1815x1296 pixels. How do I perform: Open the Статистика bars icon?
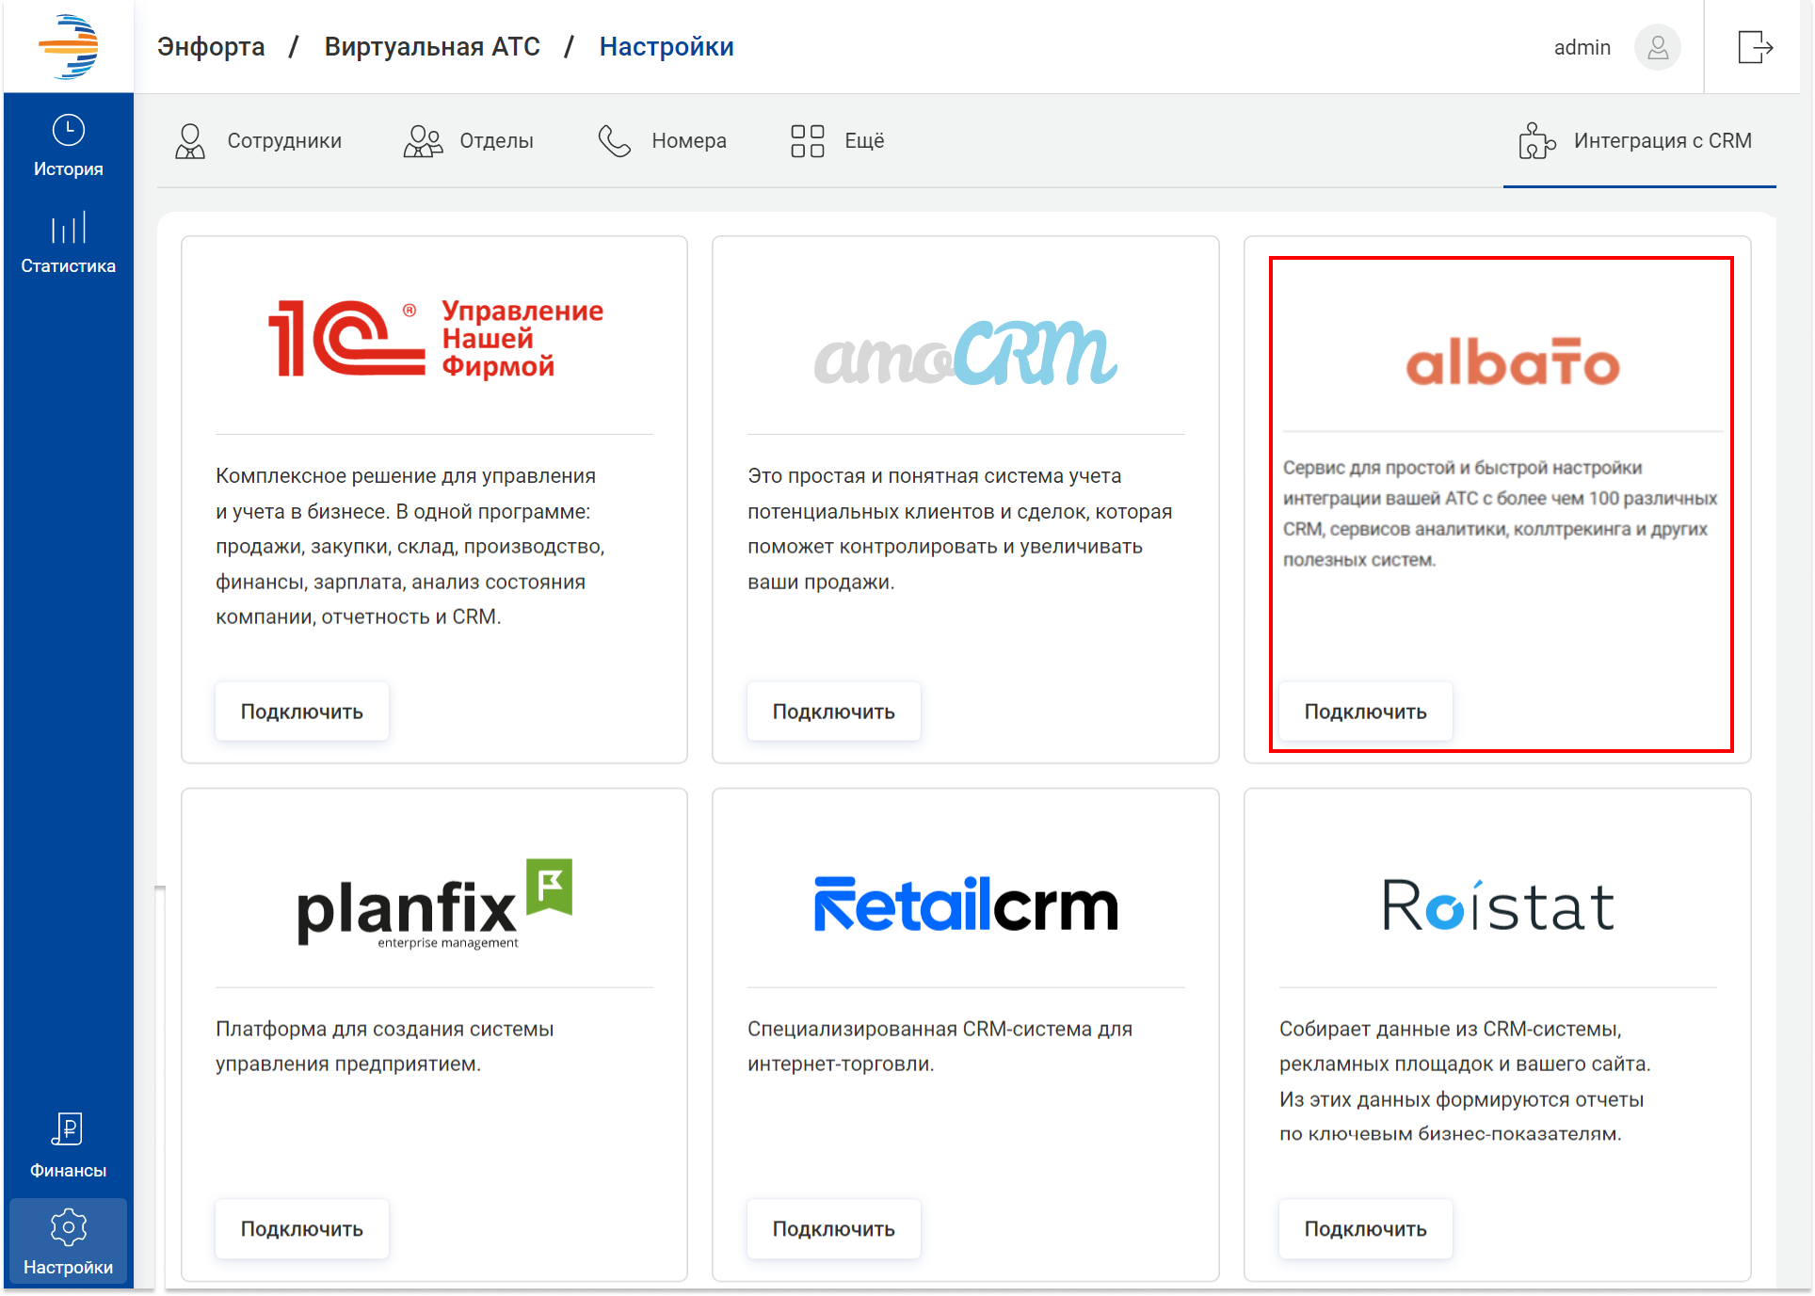click(x=68, y=228)
